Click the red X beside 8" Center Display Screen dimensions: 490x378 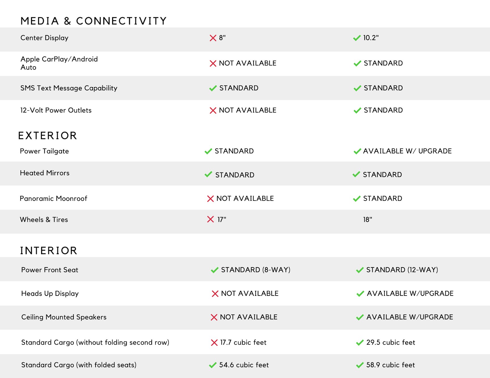213,38
